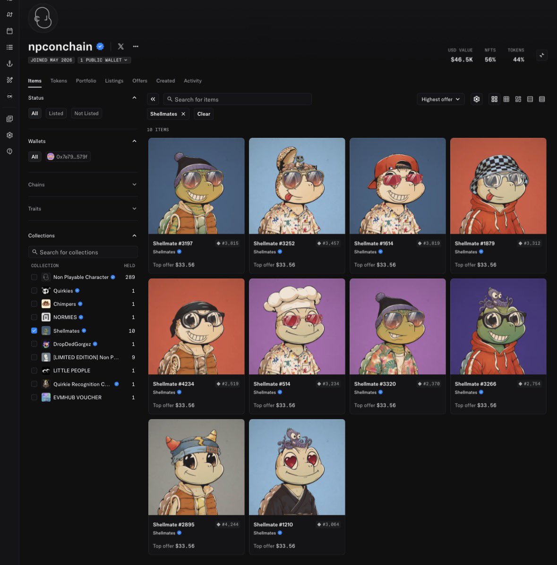The width and height of the screenshot is (557, 565).
Task: Clear all applied filters
Action: [x=204, y=114]
